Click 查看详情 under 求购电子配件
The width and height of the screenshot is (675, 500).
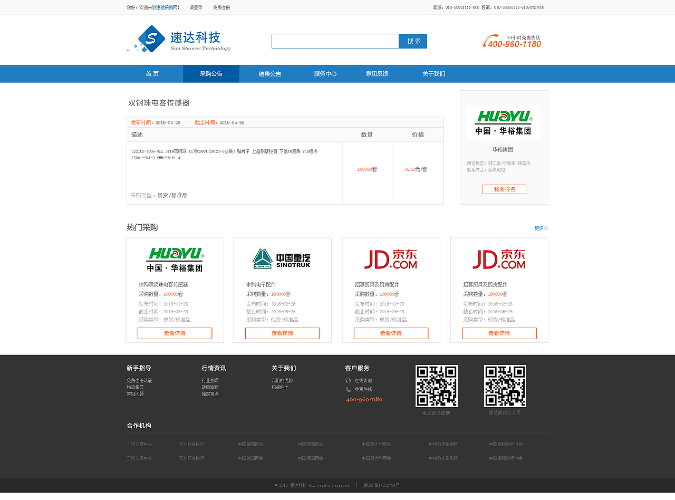click(282, 333)
